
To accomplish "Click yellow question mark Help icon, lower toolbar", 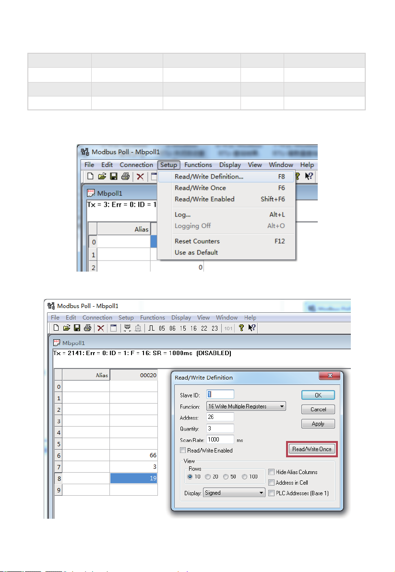I will 241,328.
